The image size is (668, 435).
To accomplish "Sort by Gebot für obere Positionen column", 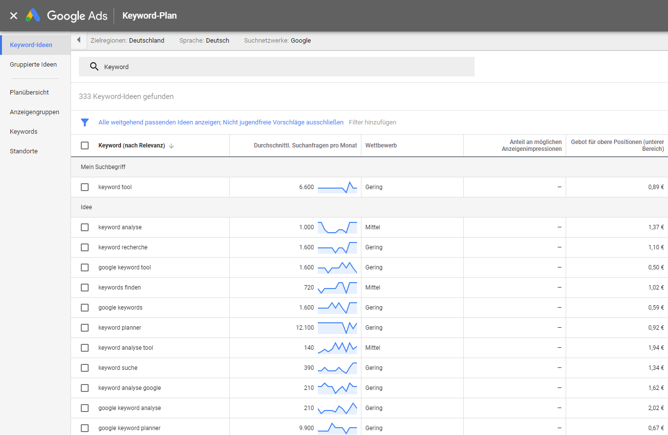I will point(618,145).
